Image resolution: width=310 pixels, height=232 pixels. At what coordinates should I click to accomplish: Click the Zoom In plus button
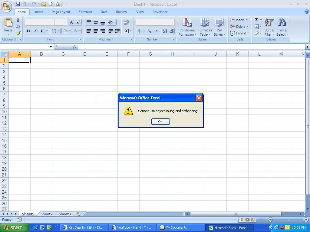point(306,220)
